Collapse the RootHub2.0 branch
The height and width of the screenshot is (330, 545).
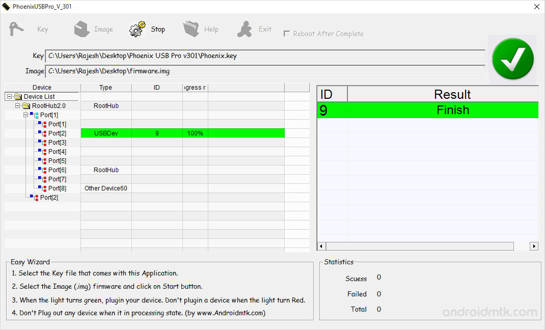17,105
